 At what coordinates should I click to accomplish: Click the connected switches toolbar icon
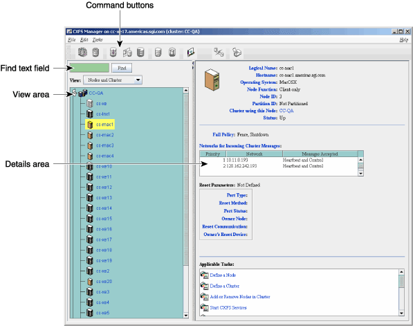(219, 52)
